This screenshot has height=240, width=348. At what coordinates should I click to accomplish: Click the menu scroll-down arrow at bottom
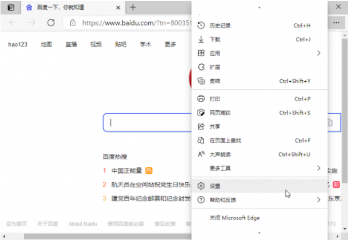coord(259,233)
